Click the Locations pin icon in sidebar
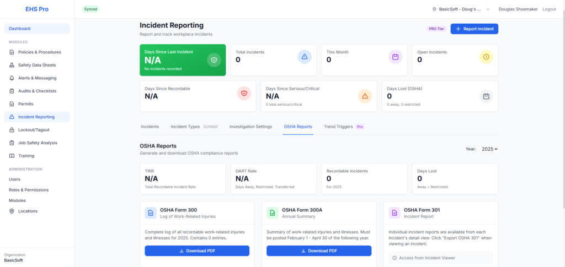The height and width of the screenshot is (267, 565). [12, 211]
